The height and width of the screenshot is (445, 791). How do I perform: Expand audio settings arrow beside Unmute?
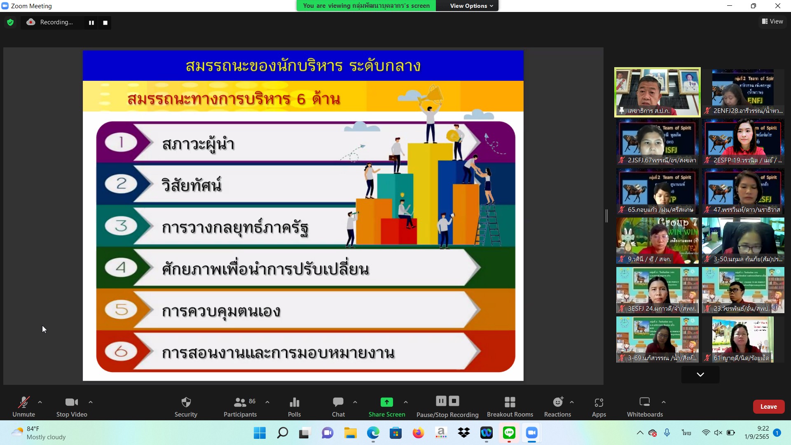coord(40,402)
